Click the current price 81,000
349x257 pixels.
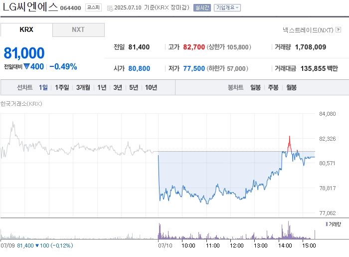click(x=24, y=53)
